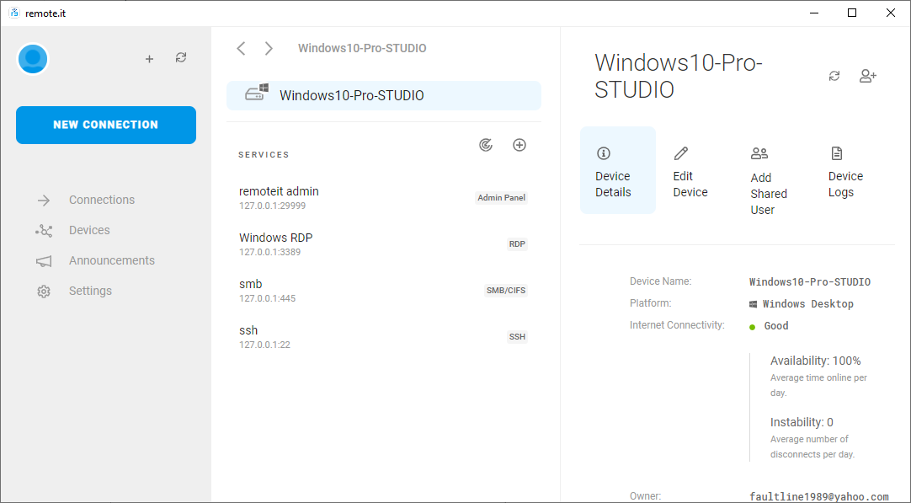Image resolution: width=911 pixels, height=503 pixels.
Task: Click the Windows Desktop platform value
Action: (x=808, y=304)
